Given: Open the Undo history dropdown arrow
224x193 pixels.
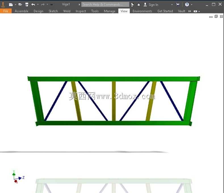Looking at the screenshot, I should (38, 5).
